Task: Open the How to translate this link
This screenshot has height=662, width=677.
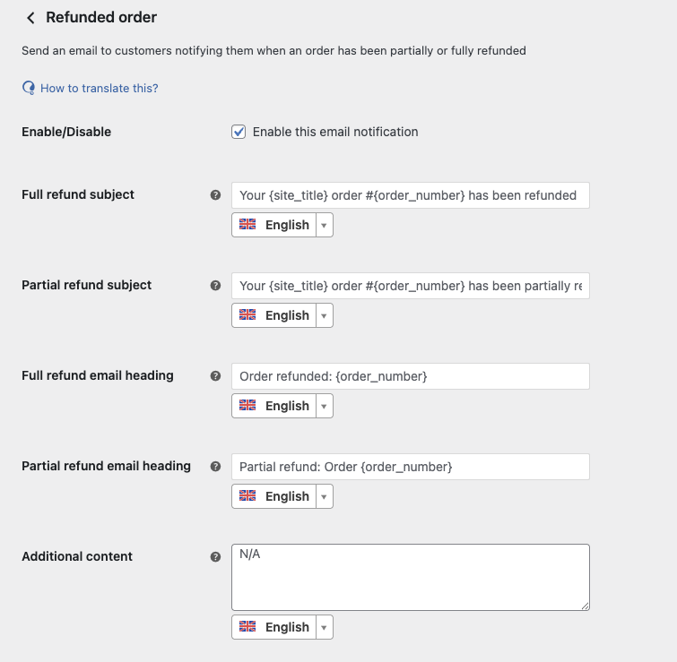Action: tap(99, 88)
